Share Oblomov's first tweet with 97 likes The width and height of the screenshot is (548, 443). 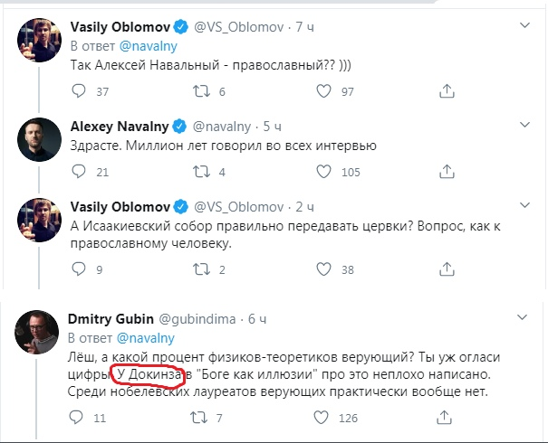(446, 91)
